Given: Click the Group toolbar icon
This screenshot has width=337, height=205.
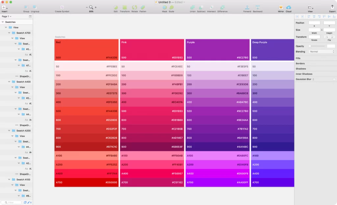Looking at the screenshot, I should click(x=26, y=7).
